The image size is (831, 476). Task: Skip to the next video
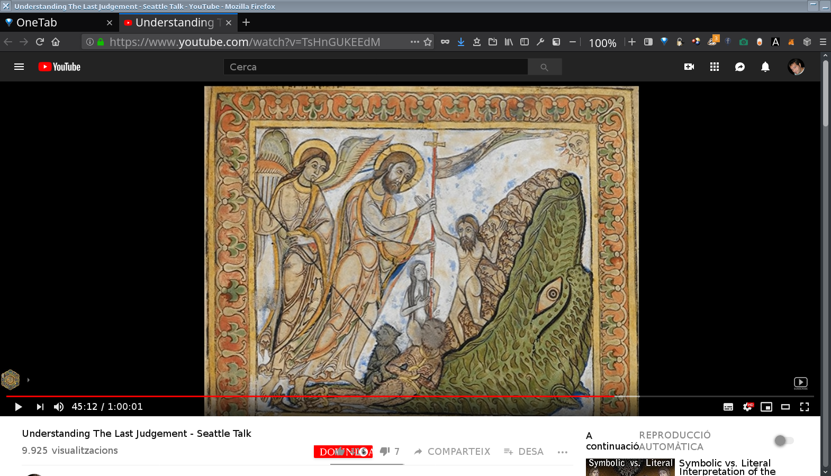tap(40, 407)
